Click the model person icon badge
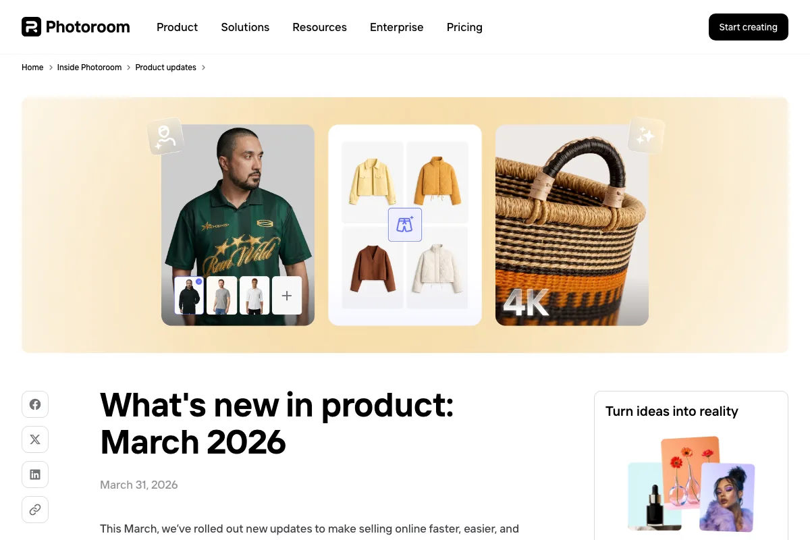 pos(165,136)
